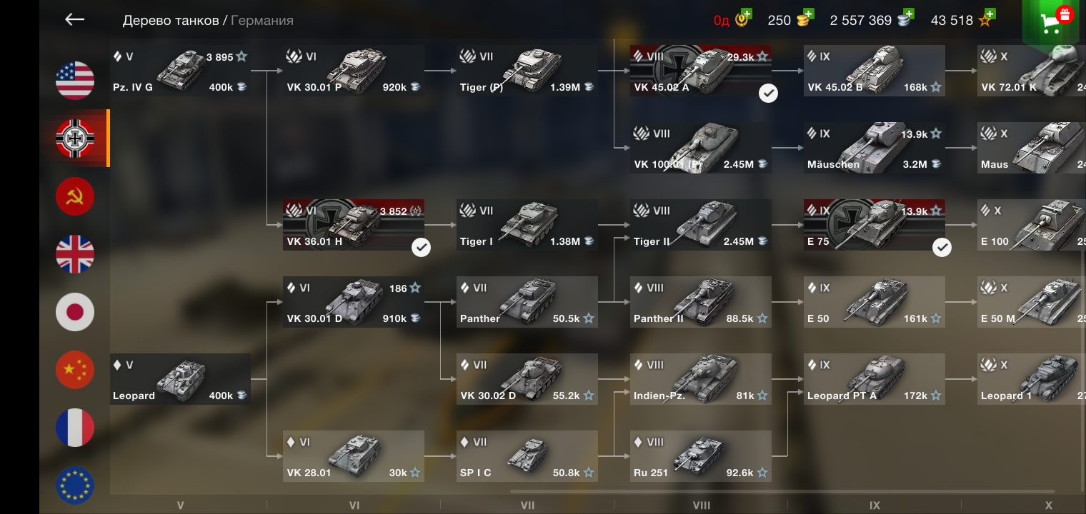Viewport: 1086px width, 514px height.
Task: Click checkmark on E 75 tank
Action: coord(942,247)
